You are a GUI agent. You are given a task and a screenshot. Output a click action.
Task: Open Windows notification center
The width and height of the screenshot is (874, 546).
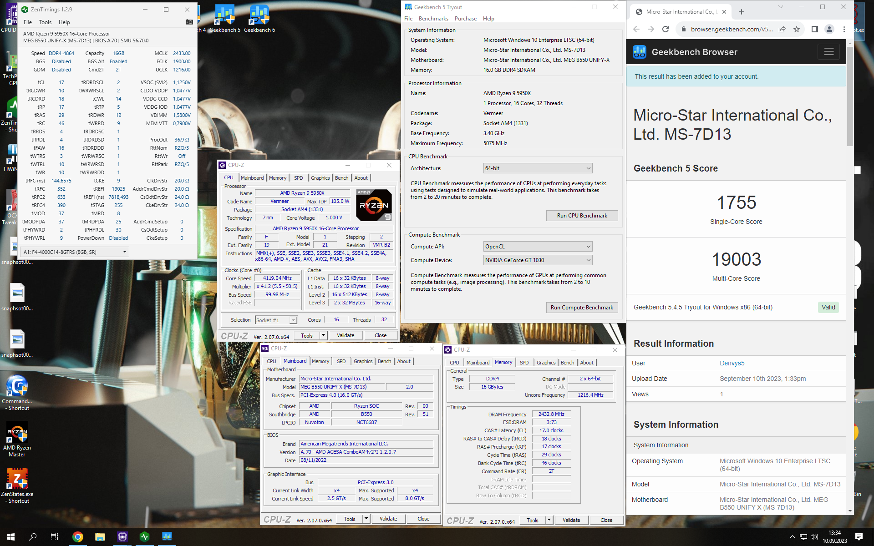(859, 537)
